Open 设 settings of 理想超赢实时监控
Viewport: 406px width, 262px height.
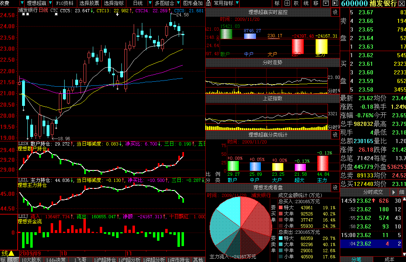[x=335, y=12]
